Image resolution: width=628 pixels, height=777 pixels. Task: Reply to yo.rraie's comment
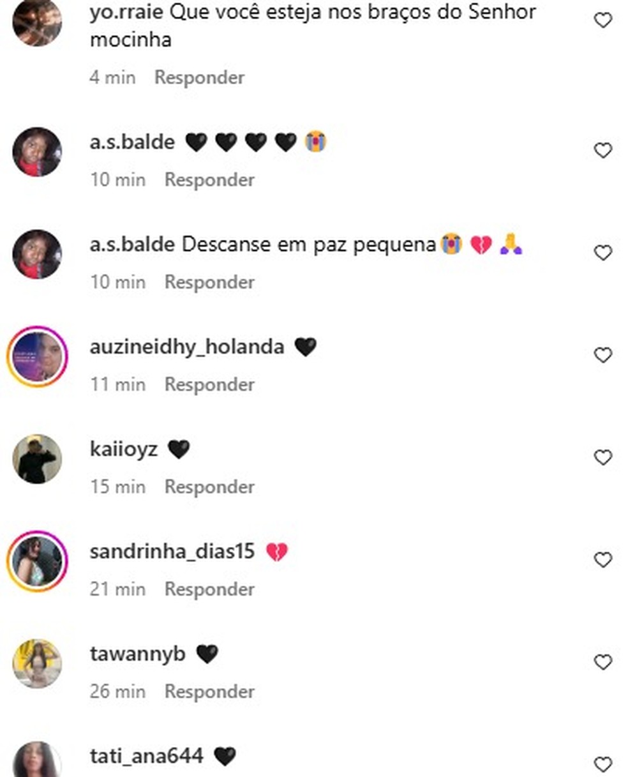[x=199, y=77]
